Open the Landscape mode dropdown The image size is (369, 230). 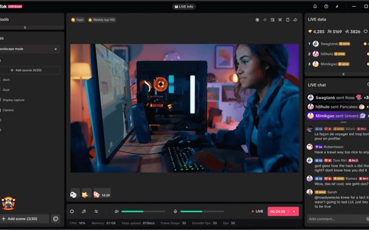point(30,49)
